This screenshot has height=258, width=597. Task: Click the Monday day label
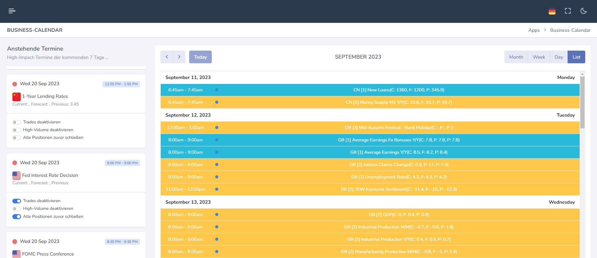click(566, 77)
